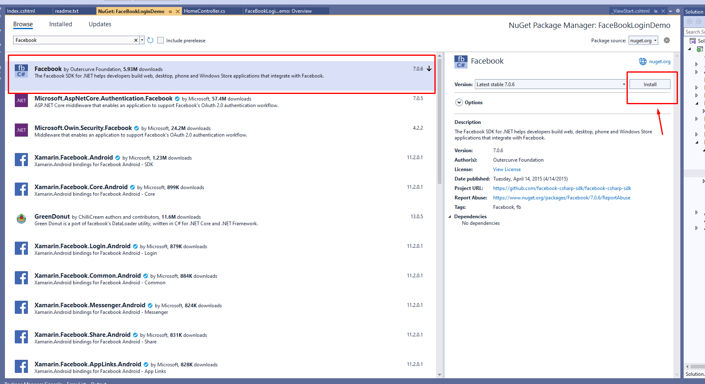
Task: Click the Microsoft.Owin.Security.Facebook .NET icon
Action: pos(21,130)
